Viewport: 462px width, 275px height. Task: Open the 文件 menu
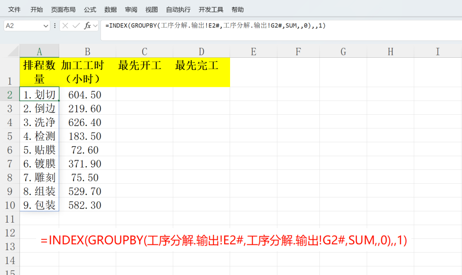pyautogui.click(x=14, y=10)
